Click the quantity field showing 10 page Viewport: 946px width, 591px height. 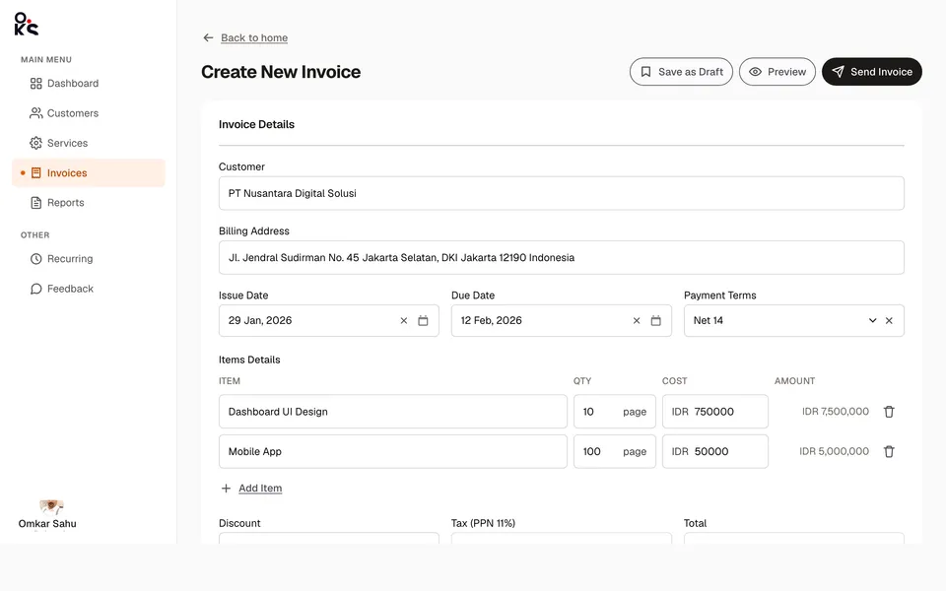(x=614, y=412)
